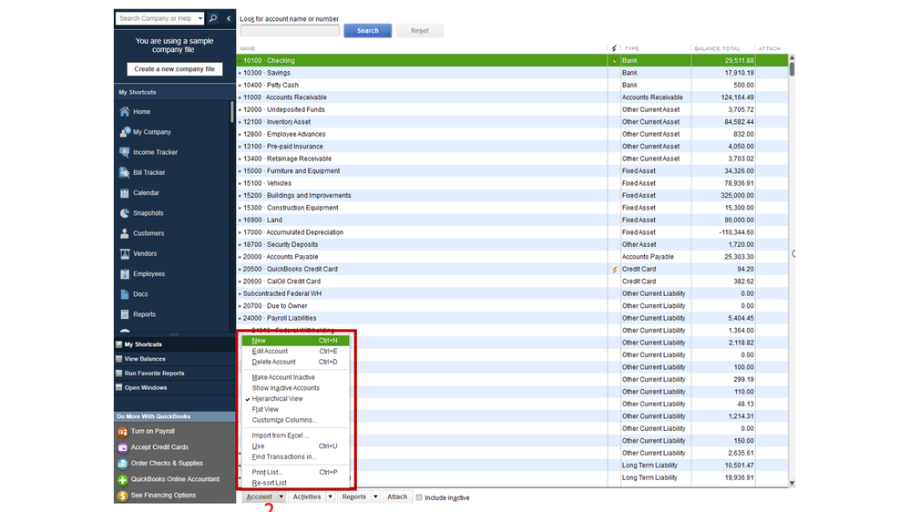The width and height of the screenshot is (910, 512).
Task: Select the 16900 Land account row
Action: (x=513, y=220)
